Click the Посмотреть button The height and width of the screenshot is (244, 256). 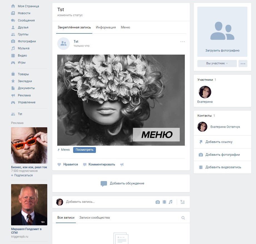[x=84, y=150]
